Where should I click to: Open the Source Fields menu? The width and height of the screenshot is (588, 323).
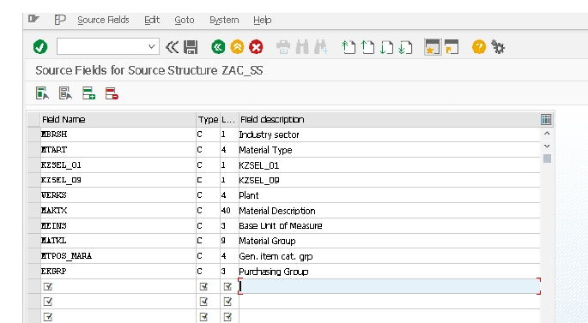[x=103, y=20]
